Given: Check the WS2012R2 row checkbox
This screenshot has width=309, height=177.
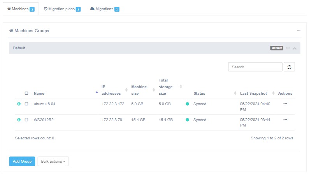Looking at the screenshot, I should [x=26, y=120].
